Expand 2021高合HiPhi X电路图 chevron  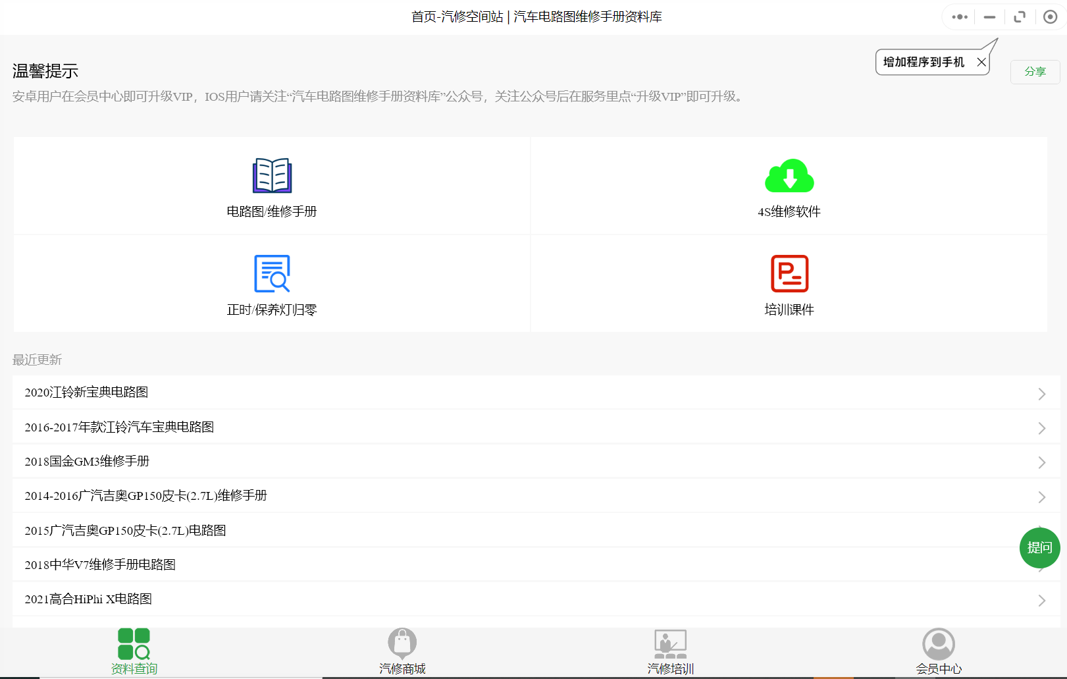tap(1042, 601)
